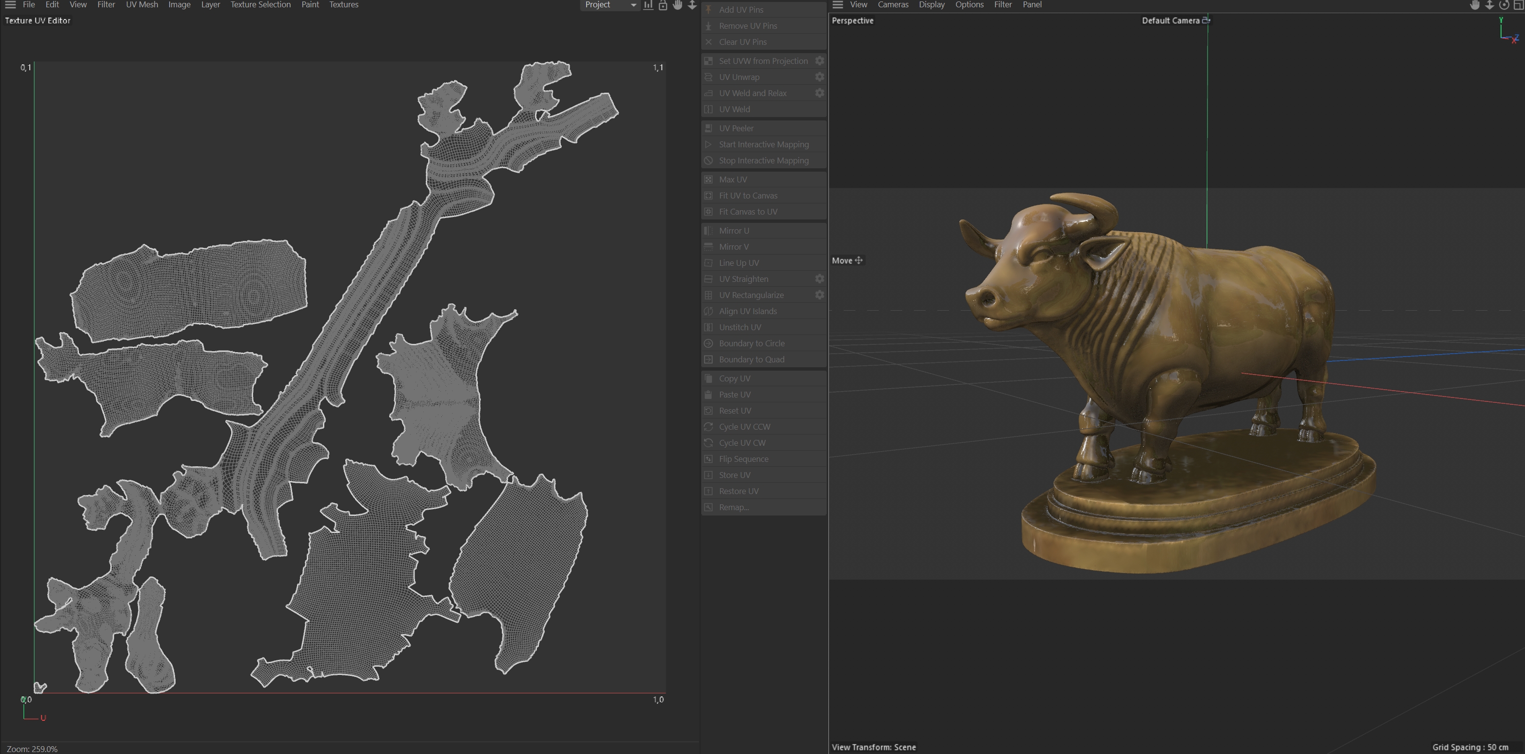The height and width of the screenshot is (754, 1525).
Task: Open UV Rectangularize options gear
Action: tap(819, 295)
